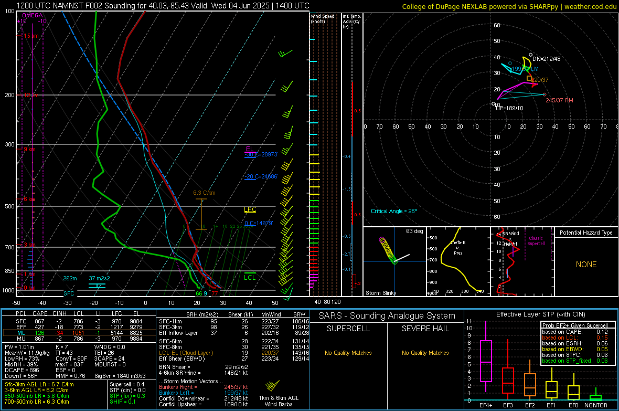This screenshot has width=619, height=411.
Task: Click the NONE hazard type result
Action: 586,265
